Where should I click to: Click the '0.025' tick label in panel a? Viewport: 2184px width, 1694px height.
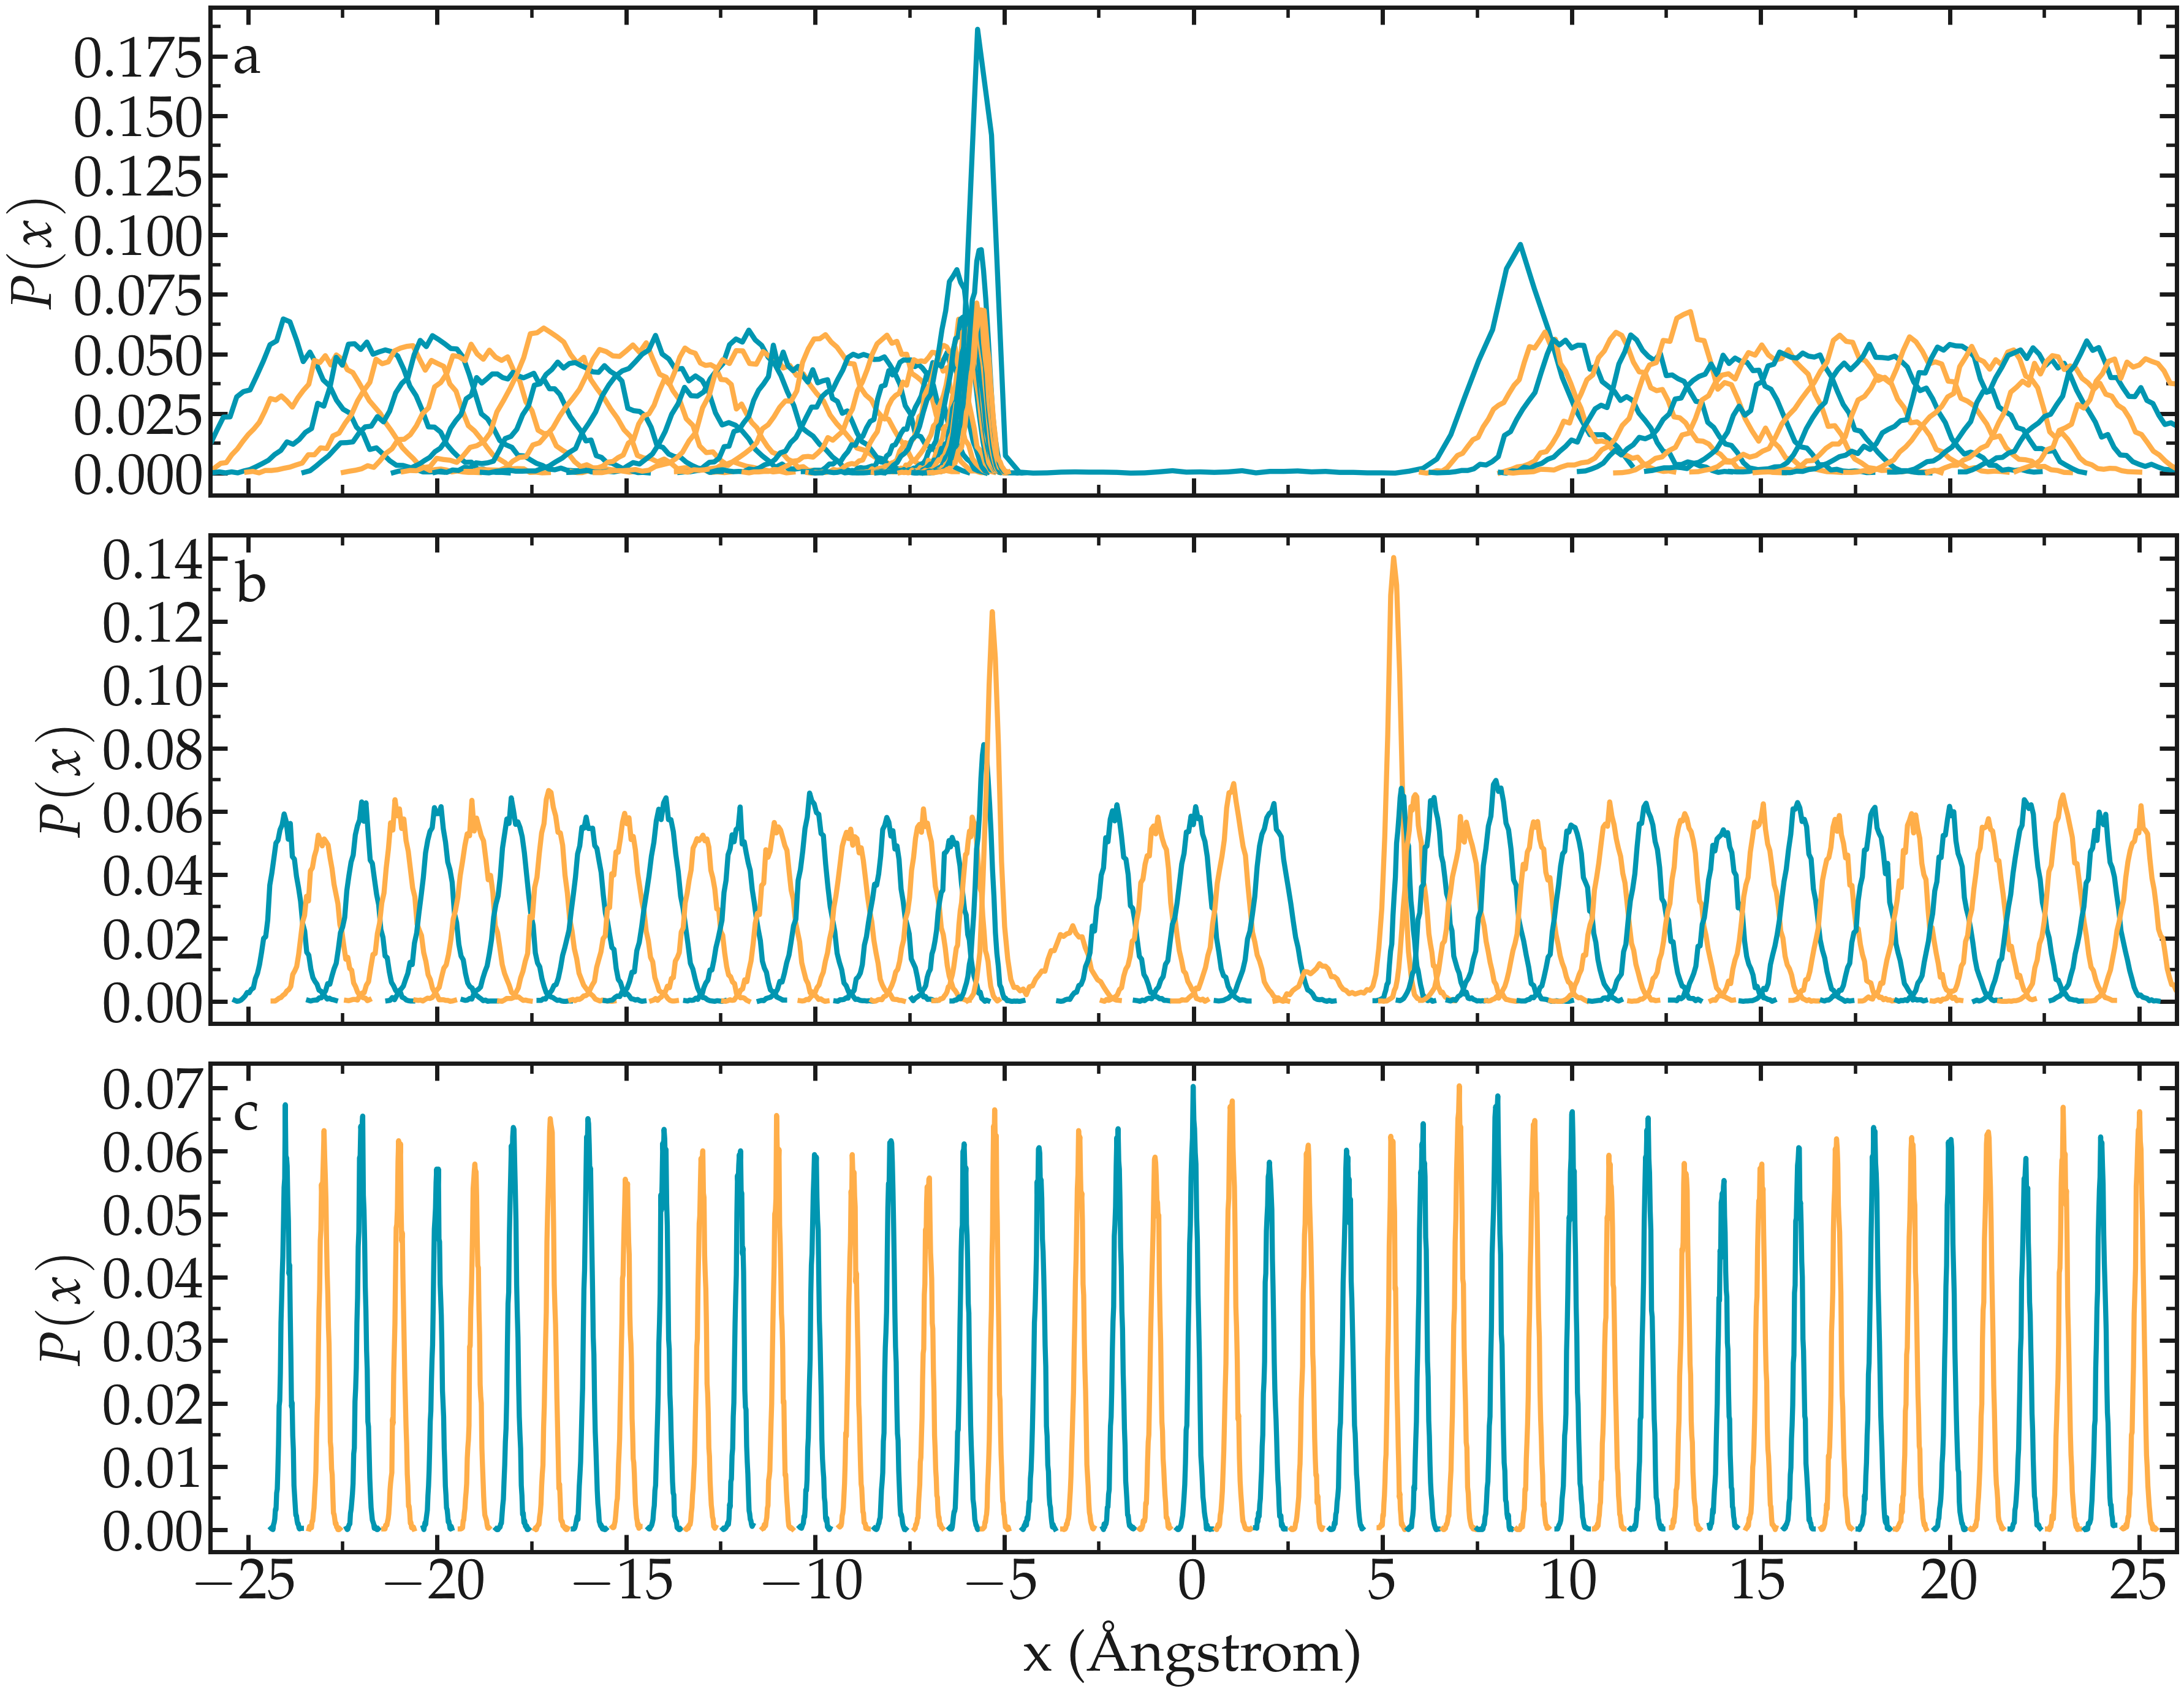pos(138,415)
